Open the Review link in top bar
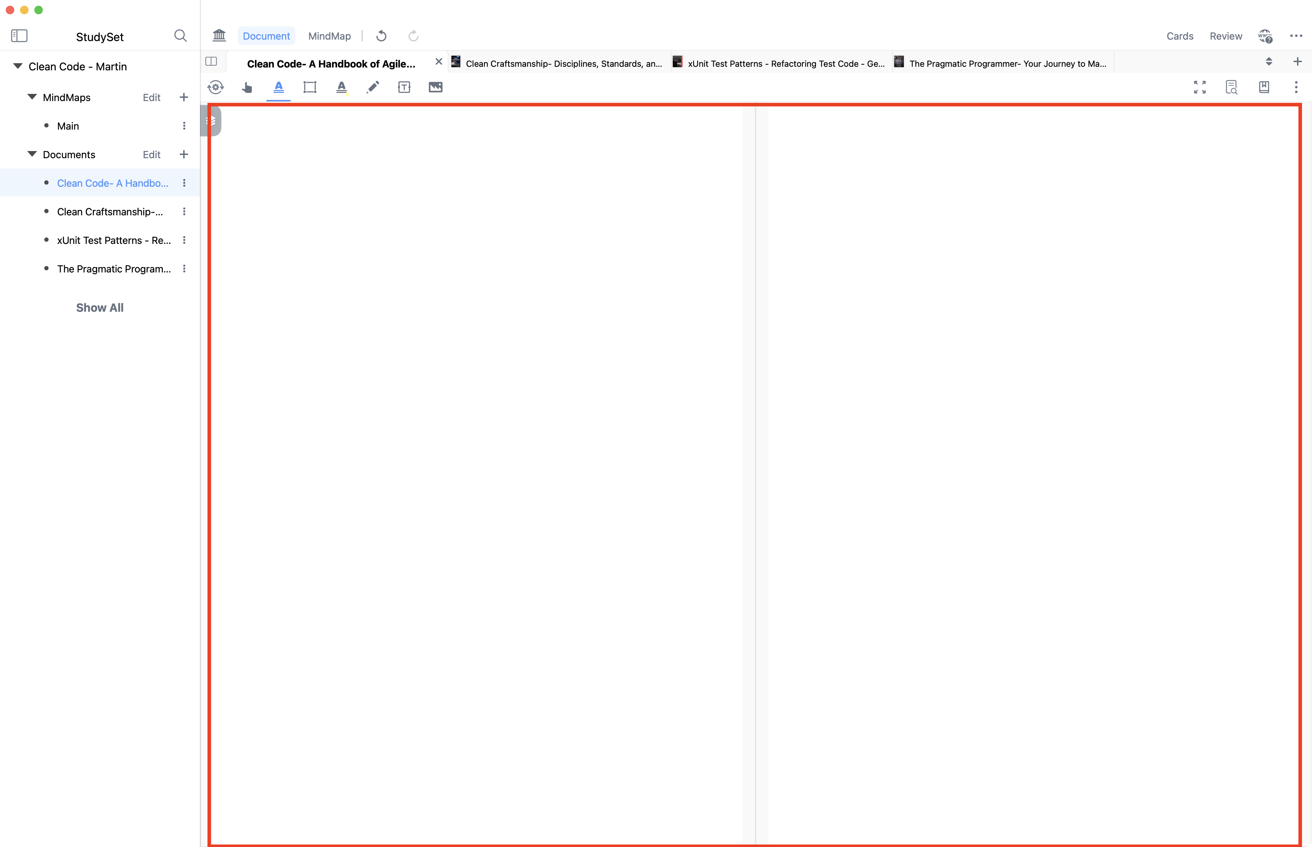Screen dimensions: 1312x847 click(x=1226, y=36)
